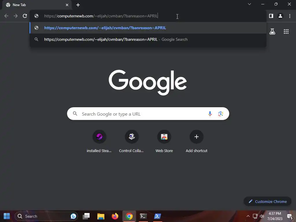The image size is (296, 222).
Task: Minimize the Chrome window
Action: coord(262,4)
